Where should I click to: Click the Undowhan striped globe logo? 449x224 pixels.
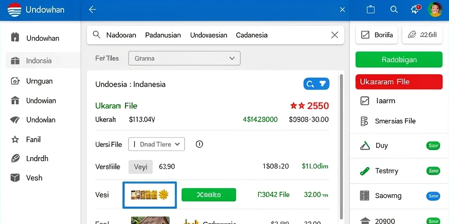[14, 10]
